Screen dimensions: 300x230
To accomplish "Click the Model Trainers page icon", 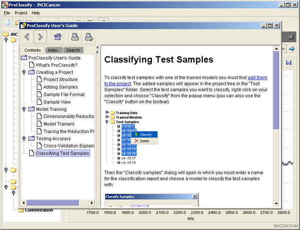I will (39, 123).
